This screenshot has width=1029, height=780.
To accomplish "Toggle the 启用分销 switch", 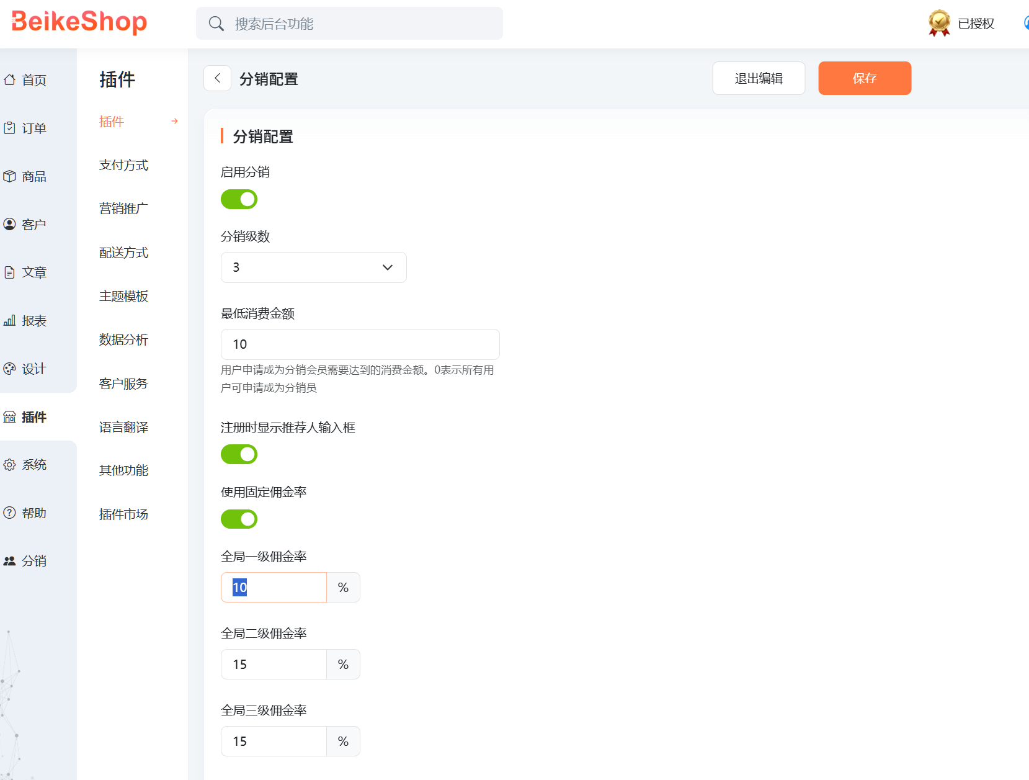I will tap(239, 199).
